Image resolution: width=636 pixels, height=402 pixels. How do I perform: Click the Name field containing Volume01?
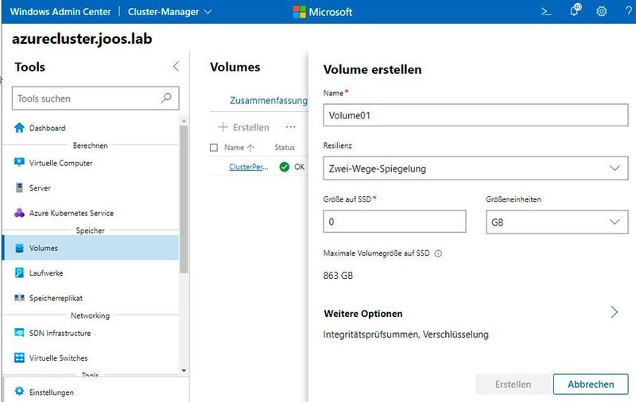(x=475, y=115)
